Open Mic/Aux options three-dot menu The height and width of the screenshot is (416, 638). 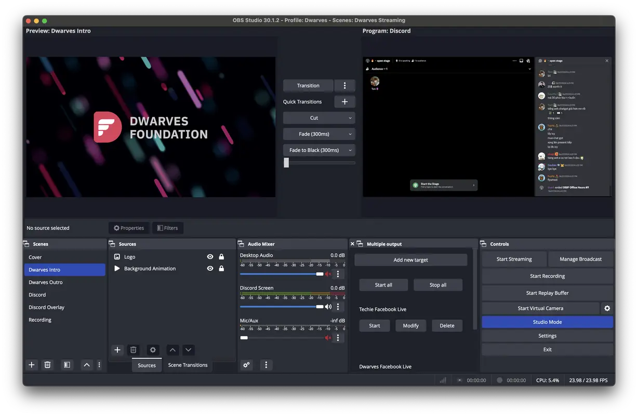338,338
